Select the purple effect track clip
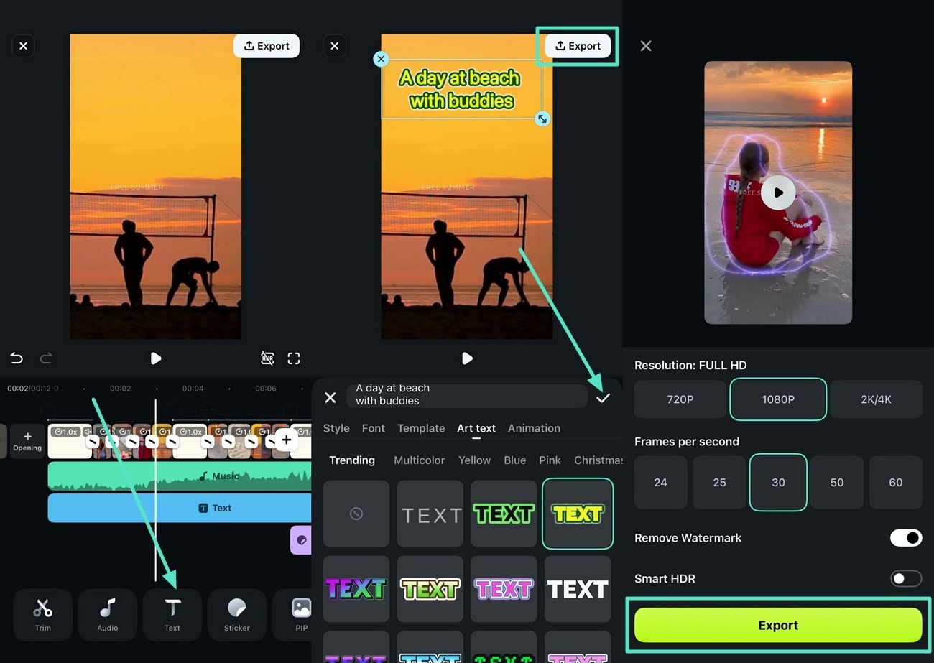Viewport: 934px width, 663px height. pyautogui.click(x=301, y=540)
